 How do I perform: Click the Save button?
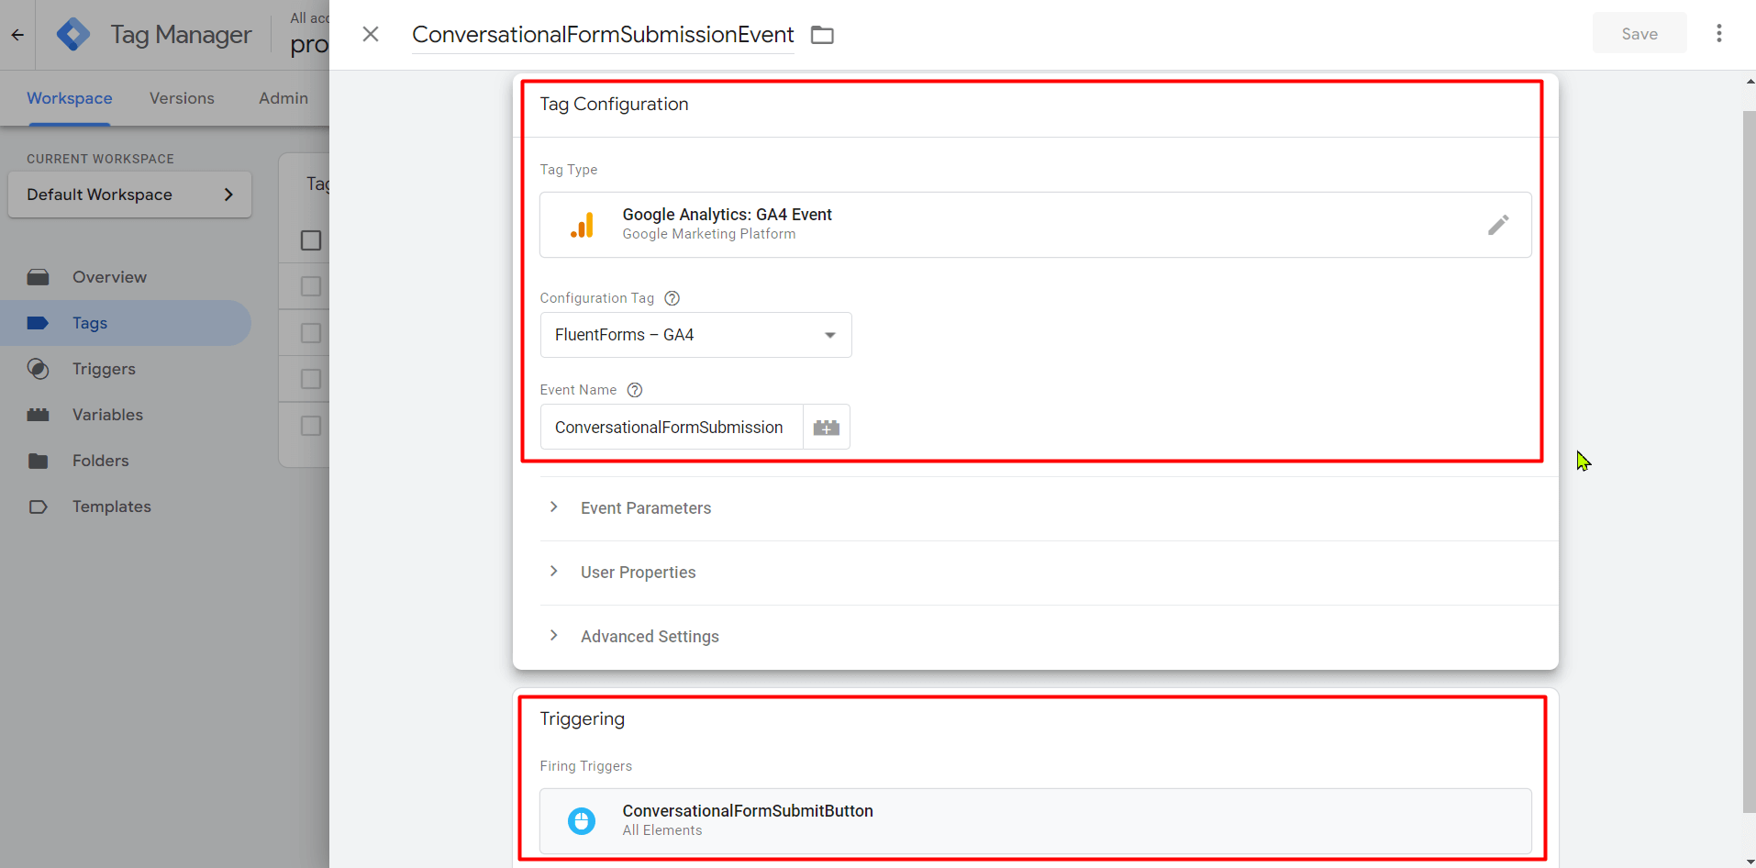(1639, 33)
